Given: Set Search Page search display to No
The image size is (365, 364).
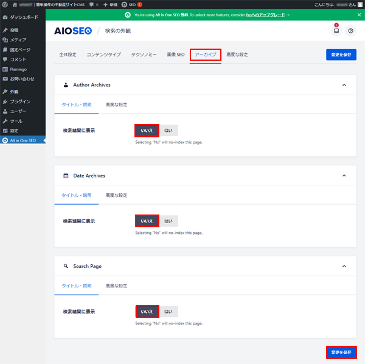Looking at the screenshot, I should pos(147,311).
